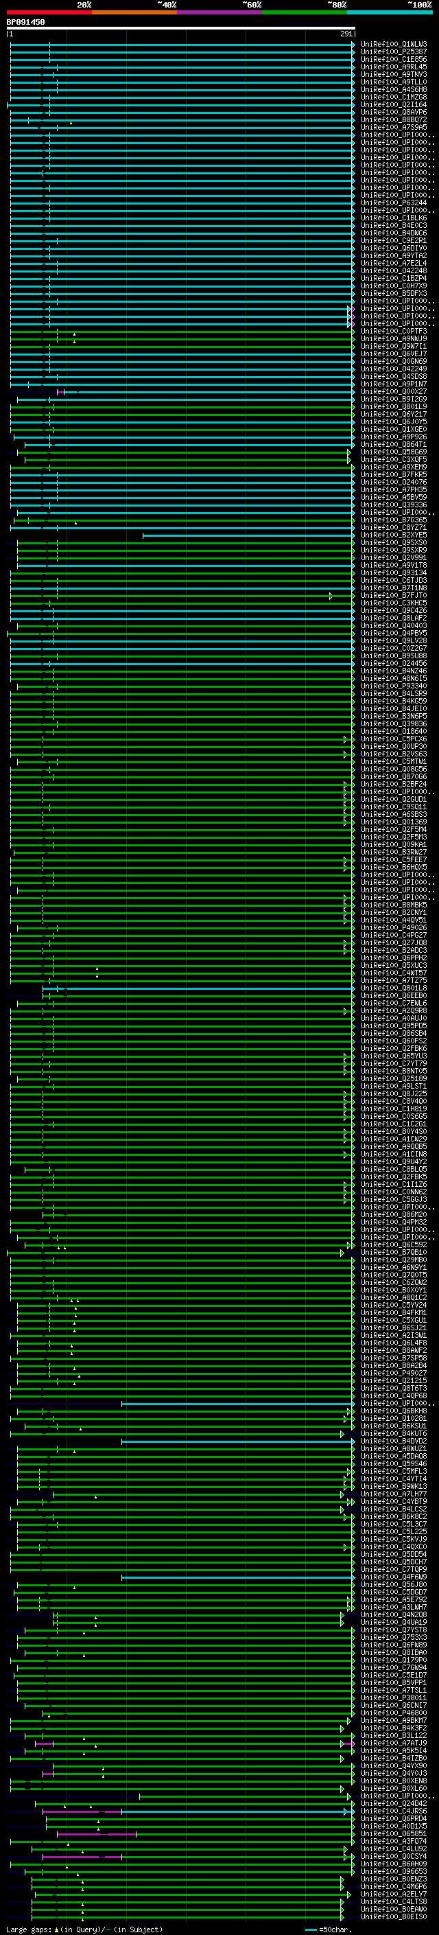Screen dimensions: 439x1935
Task: Select the UniRef100_Q7YST8 label
Action: coord(394,1630)
